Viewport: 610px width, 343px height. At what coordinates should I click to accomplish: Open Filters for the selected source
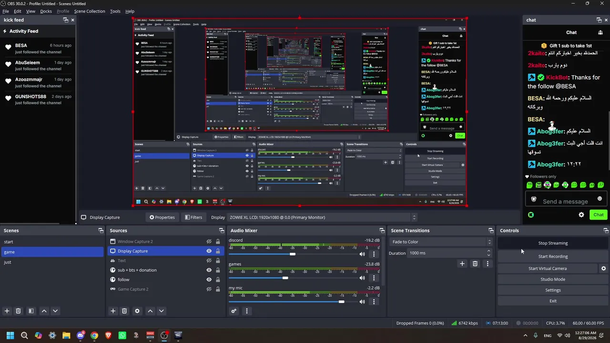(x=193, y=217)
